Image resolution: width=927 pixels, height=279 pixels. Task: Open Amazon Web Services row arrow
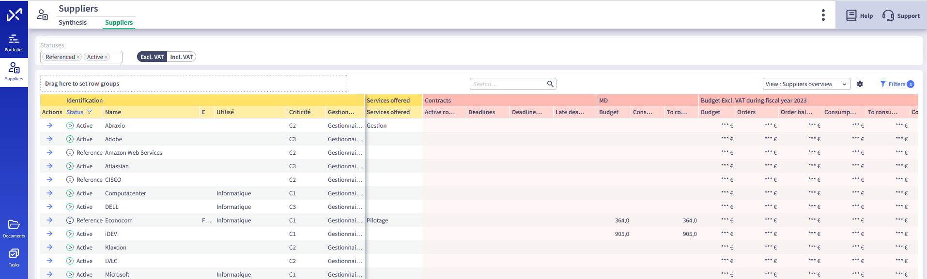tap(49, 152)
